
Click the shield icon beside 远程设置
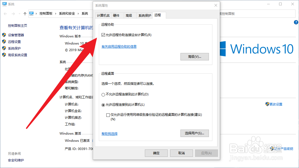4,42
